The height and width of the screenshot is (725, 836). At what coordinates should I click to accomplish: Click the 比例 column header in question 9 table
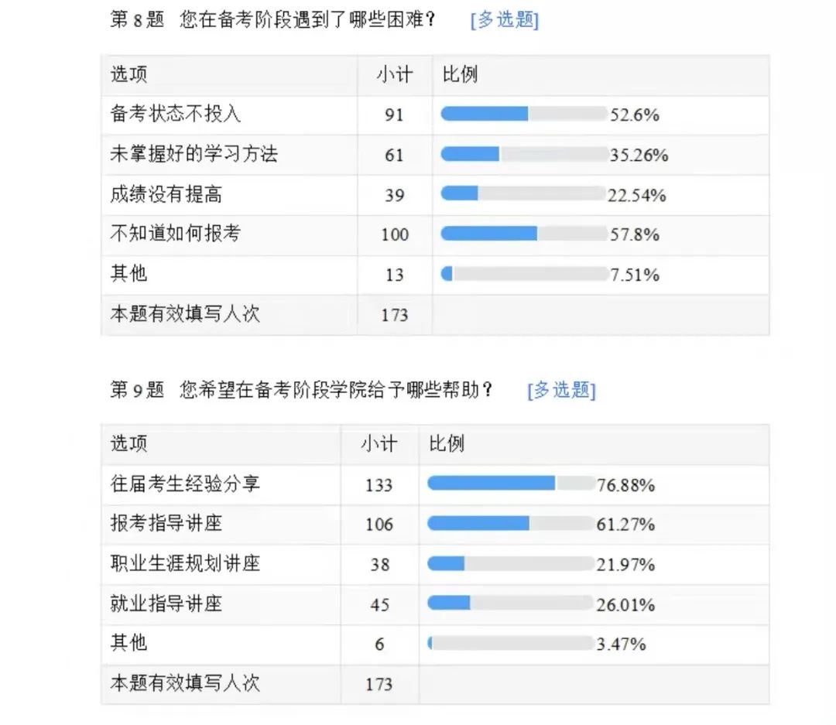click(x=447, y=443)
